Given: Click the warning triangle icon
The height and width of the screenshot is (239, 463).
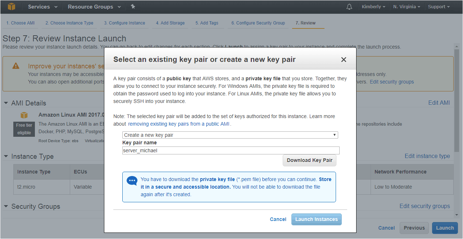Looking at the screenshot, I should pyautogui.click(x=16, y=66).
